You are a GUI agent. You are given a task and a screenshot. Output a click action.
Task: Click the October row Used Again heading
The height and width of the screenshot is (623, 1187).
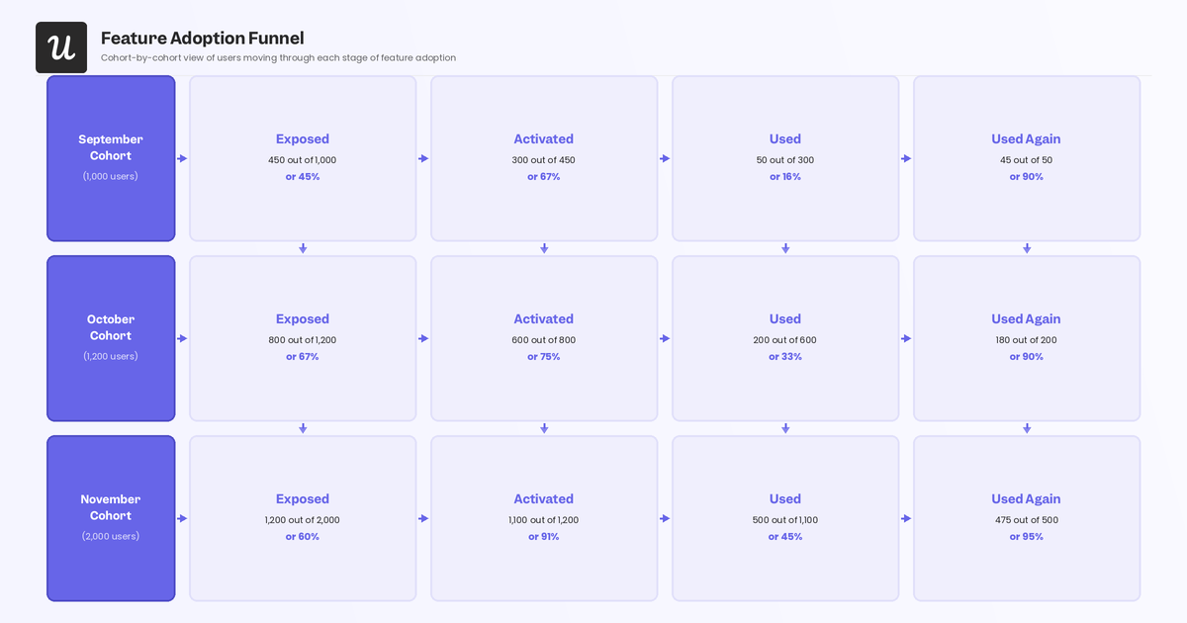click(1027, 319)
